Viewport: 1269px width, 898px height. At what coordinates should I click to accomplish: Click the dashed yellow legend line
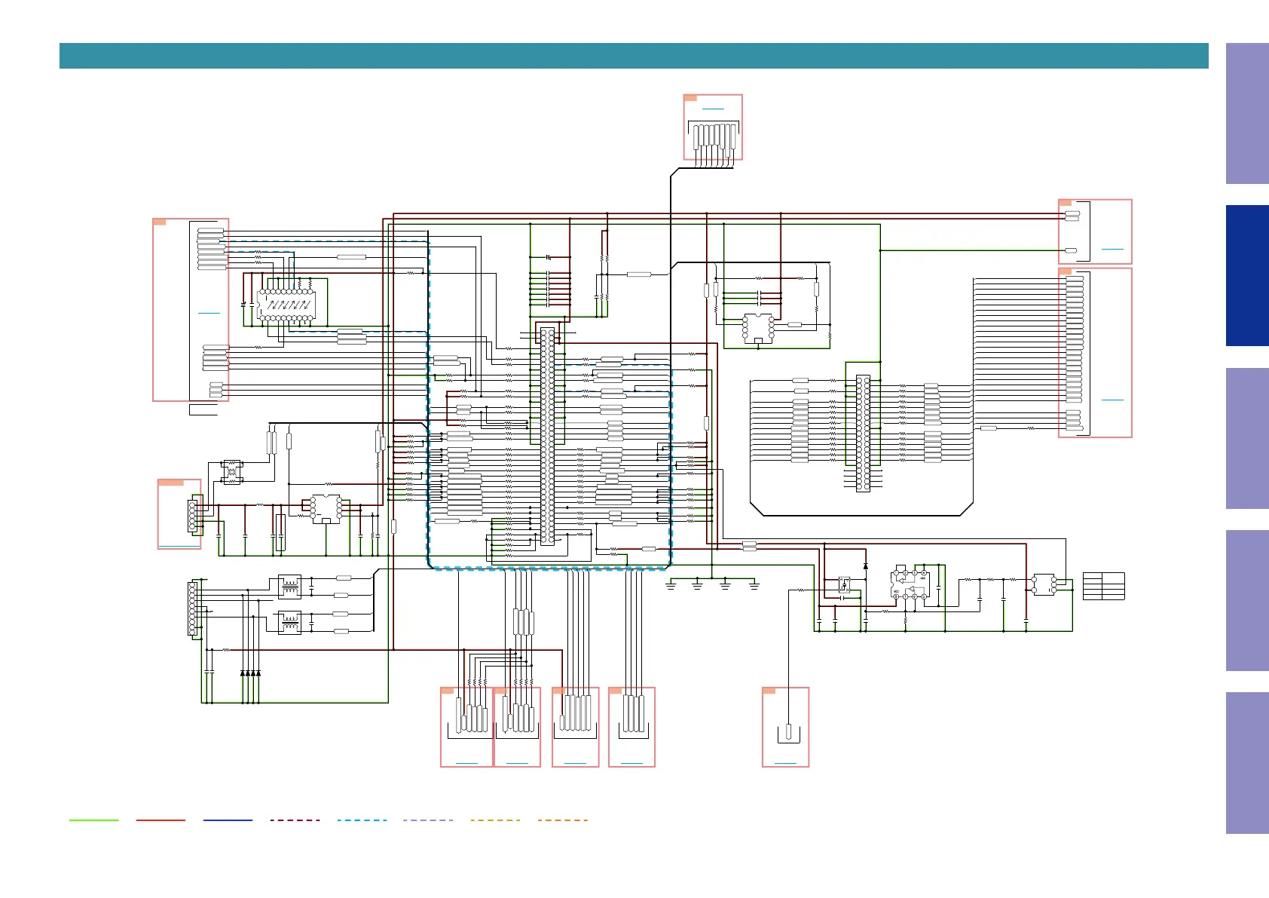[x=495, y=820]
